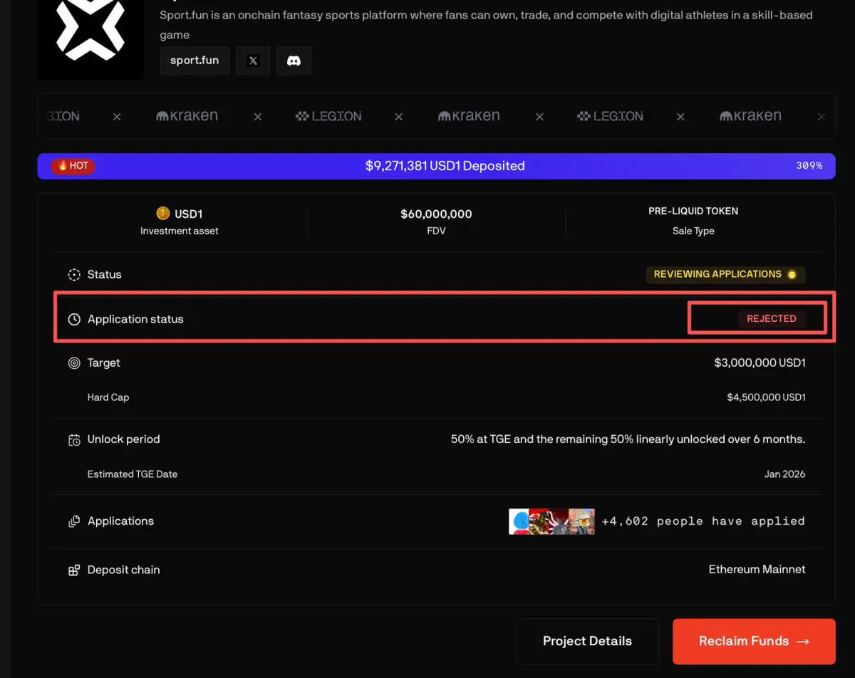Image resolution: width=855 pixels, height=678 pixels.
Task: Open Project Details
Action: (587, 642)
